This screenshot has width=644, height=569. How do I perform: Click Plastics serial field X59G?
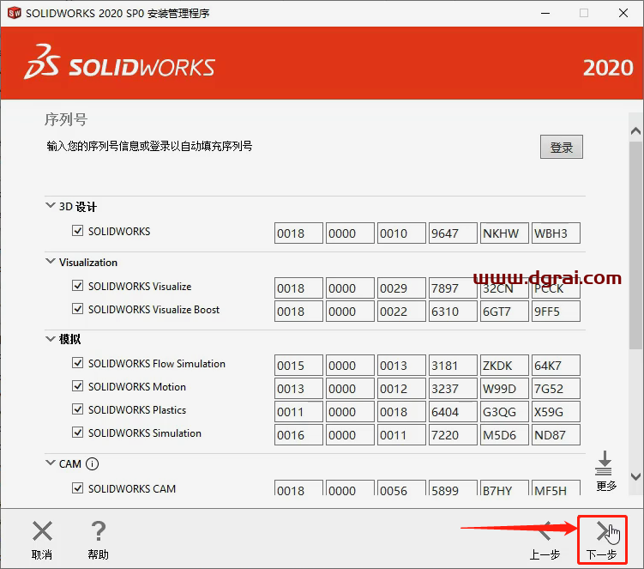coord(556,412)
